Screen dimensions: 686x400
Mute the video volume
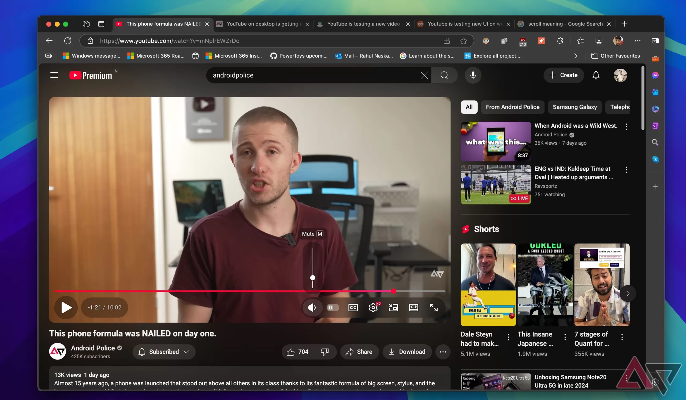pyautogui.click(x=312, y=308)
